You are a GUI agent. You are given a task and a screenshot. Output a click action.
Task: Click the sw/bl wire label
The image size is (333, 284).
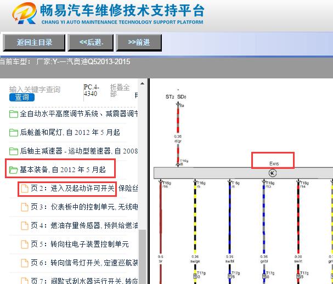pyautogui.click(x=229, y=262)
